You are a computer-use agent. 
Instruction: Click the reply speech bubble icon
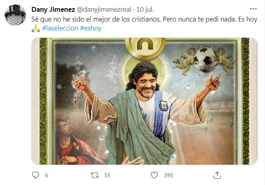(x=35, y=175)
